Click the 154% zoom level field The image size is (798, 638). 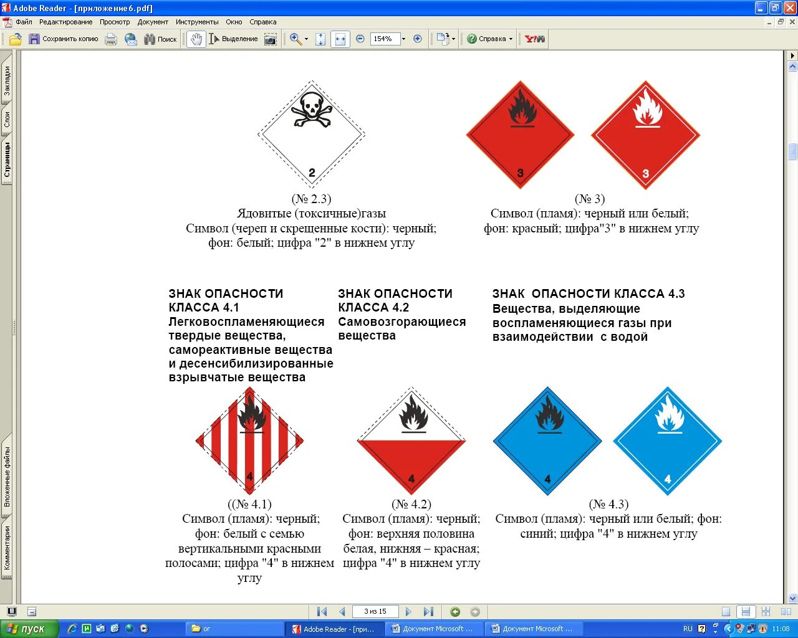click(x=384, y=39)
